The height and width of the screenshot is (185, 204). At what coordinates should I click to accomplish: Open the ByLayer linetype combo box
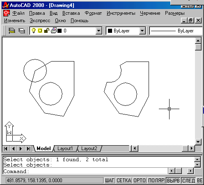coord(176,31)
